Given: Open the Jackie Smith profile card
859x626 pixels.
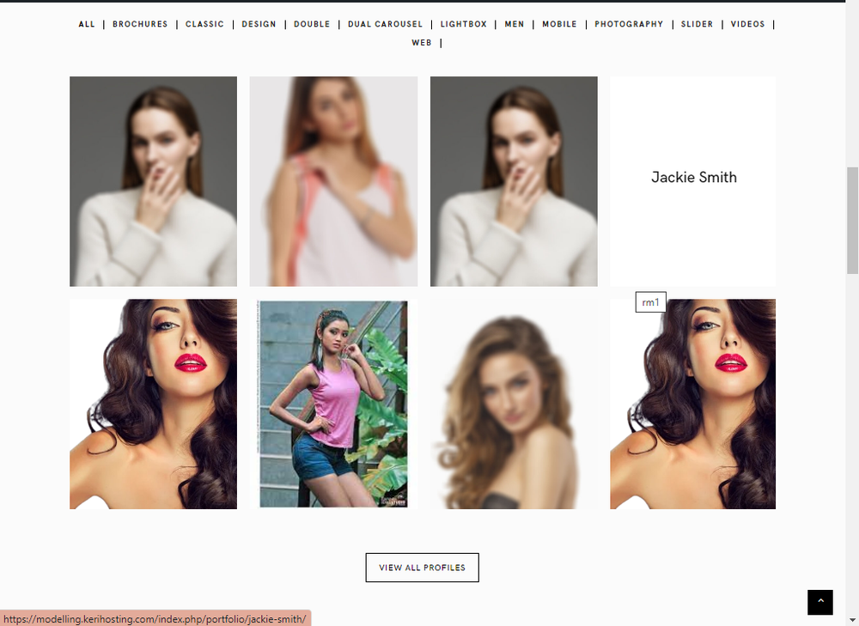Looking at the screenshot, I should 693,181.
